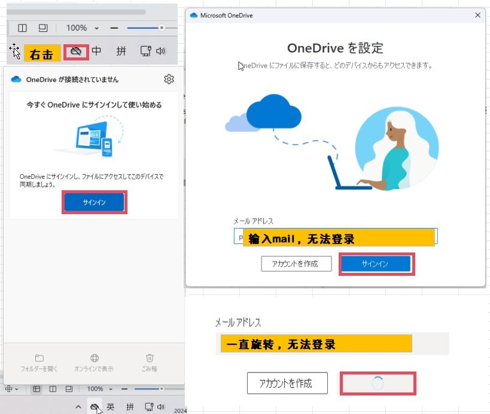The image size is (490, 414).
Task: Click the zoom out minus in lower status bar
Action: (x=124, y=389)
